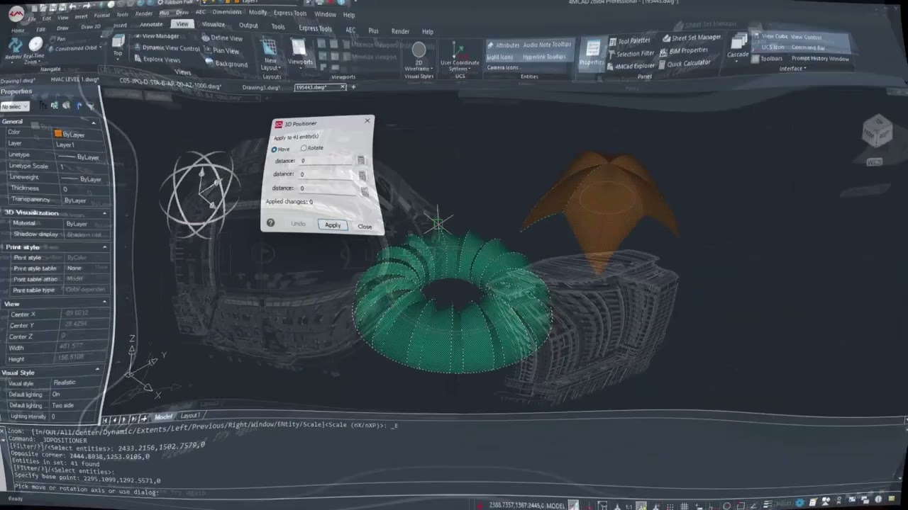Open the View Manager
Image resolution: width=908 pixels, height=510 pixels.
pos(156,36)
